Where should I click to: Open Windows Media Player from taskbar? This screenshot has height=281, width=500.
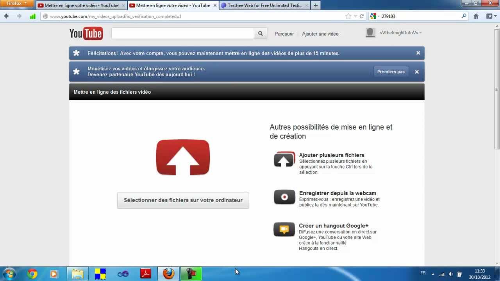coord(54,274)
